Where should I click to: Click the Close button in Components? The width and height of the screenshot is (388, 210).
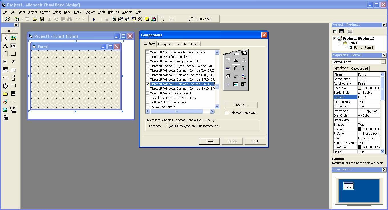click(209, 141)
